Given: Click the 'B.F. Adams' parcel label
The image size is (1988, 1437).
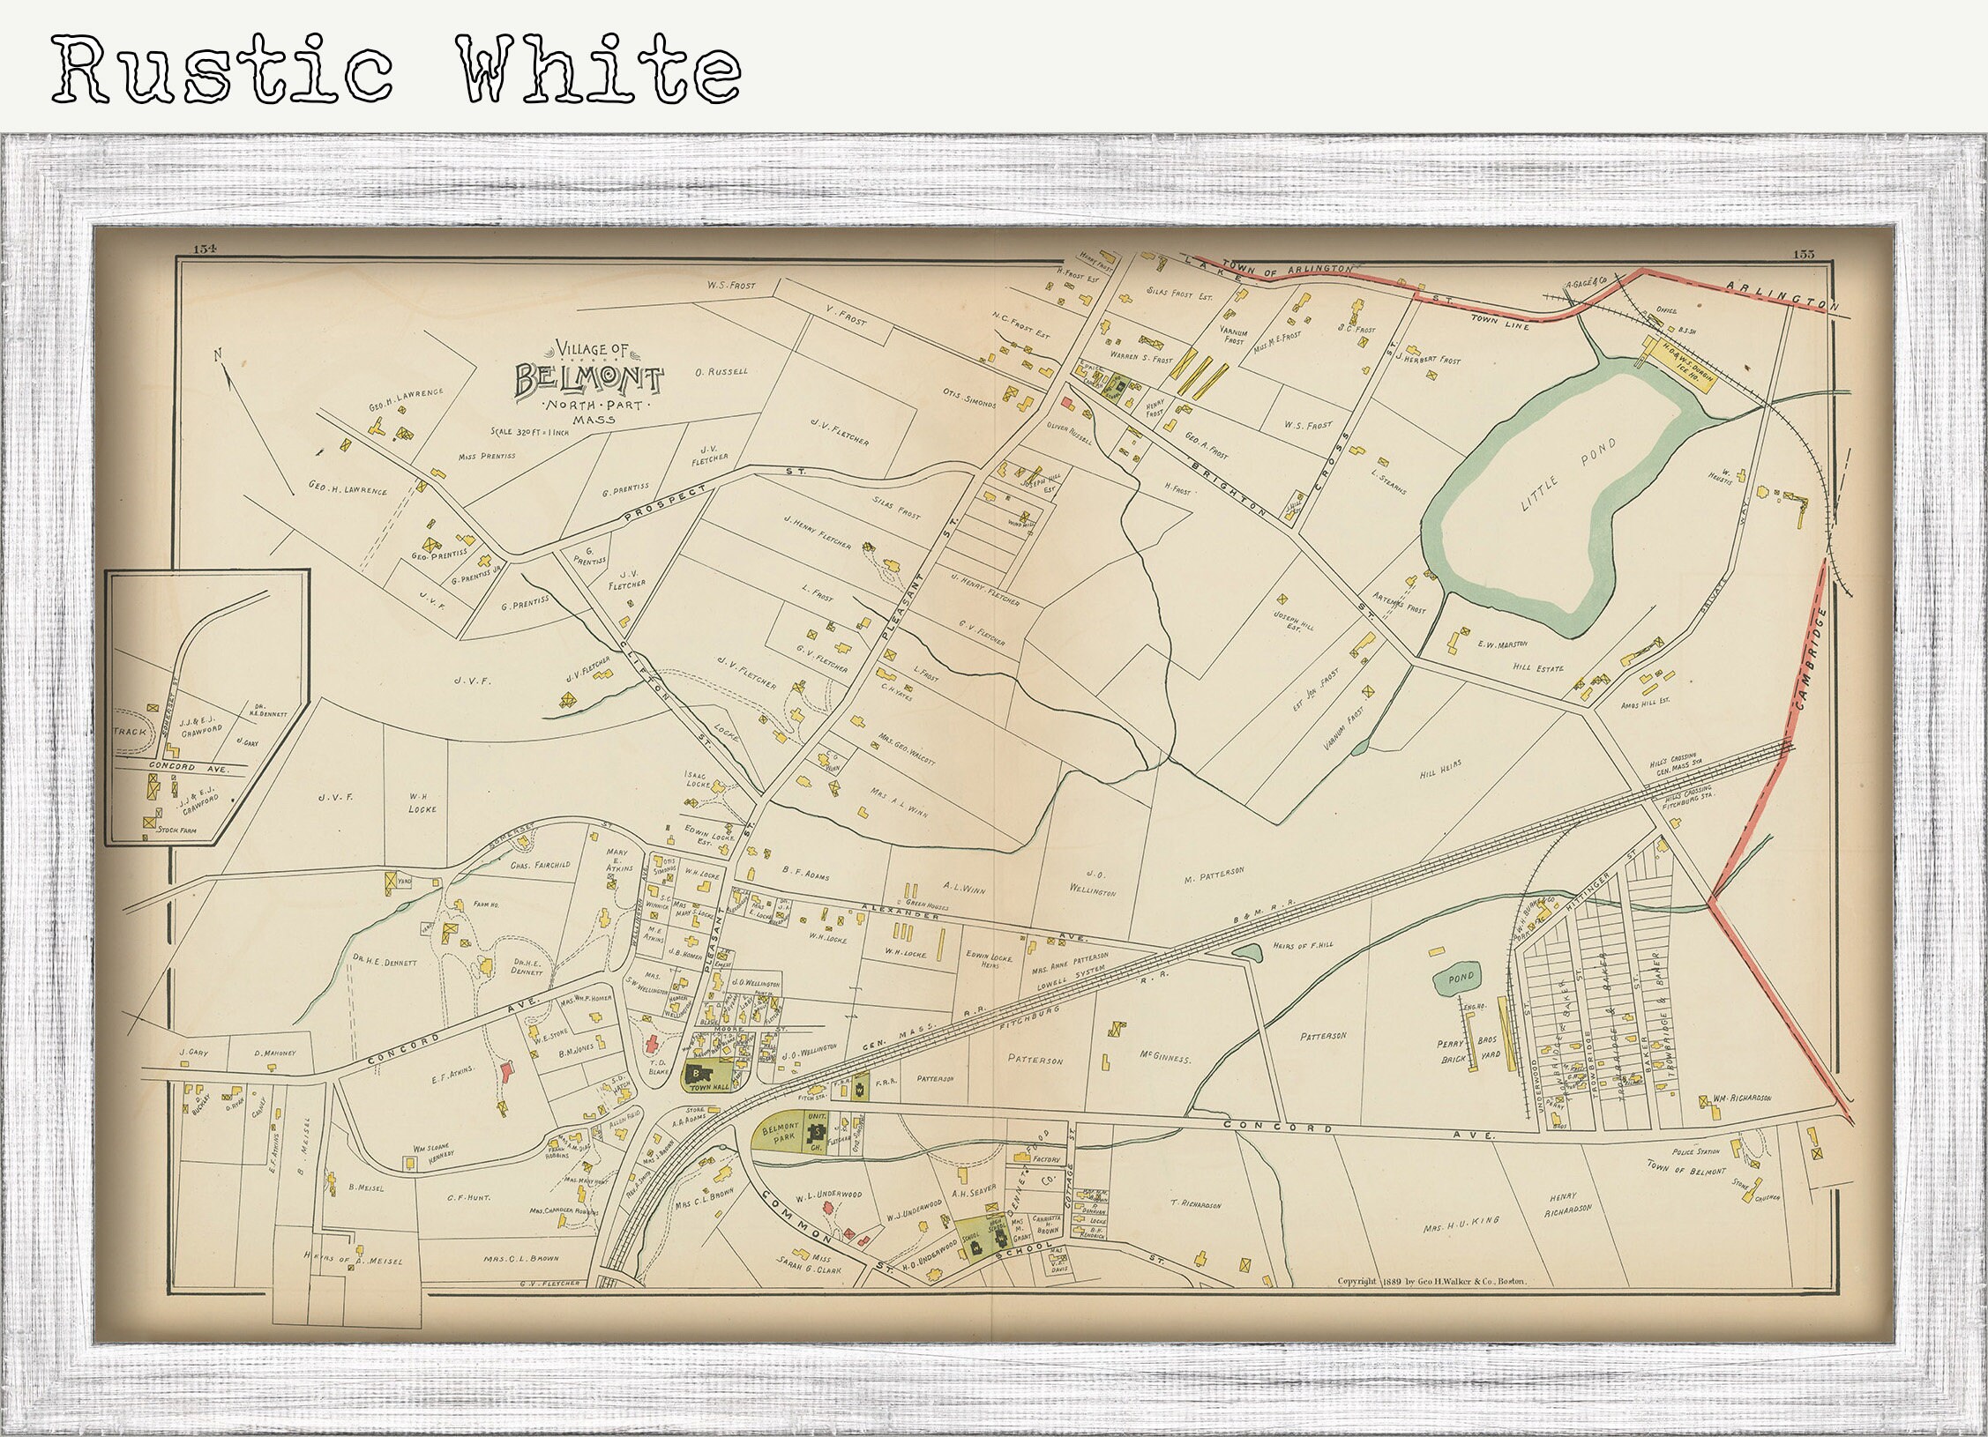Looking at the screenshot, I should [806, 875].
